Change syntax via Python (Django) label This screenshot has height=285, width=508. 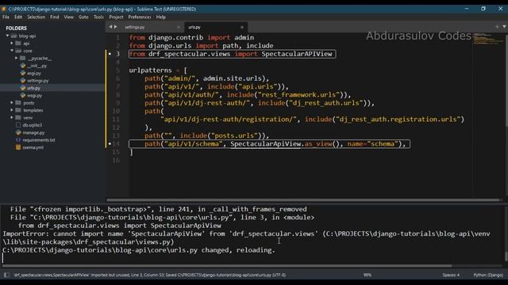click(488, 275)
